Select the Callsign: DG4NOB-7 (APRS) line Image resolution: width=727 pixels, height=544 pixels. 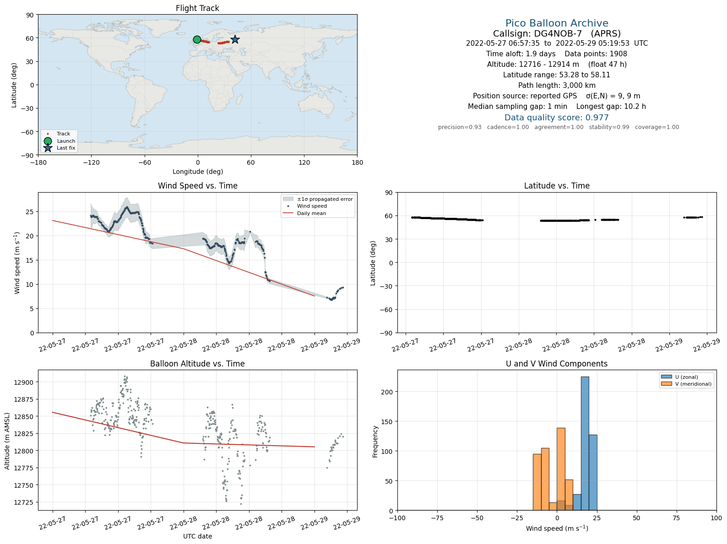click(x=557, y=34)
